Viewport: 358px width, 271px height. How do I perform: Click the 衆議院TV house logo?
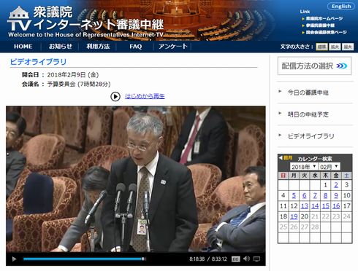coord(19,19)
